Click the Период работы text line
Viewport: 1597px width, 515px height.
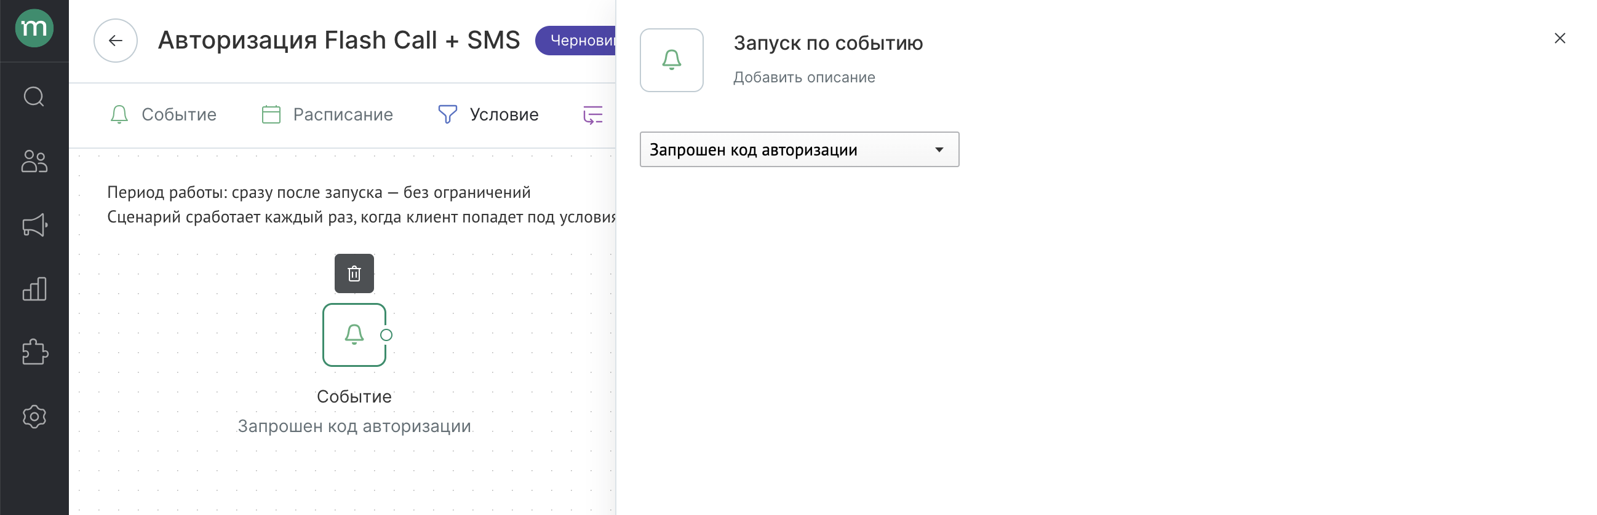click(x=319, y=192)
